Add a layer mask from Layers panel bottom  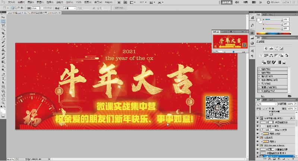point(274,159)
